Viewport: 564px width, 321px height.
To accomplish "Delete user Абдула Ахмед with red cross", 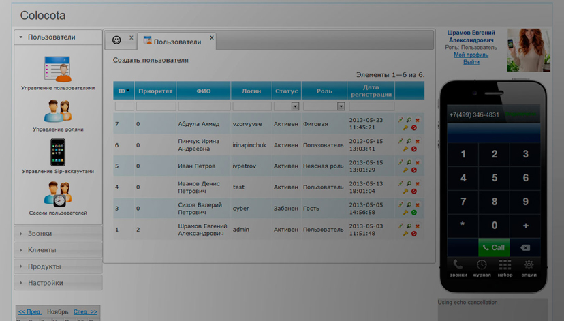I will 418,120.
